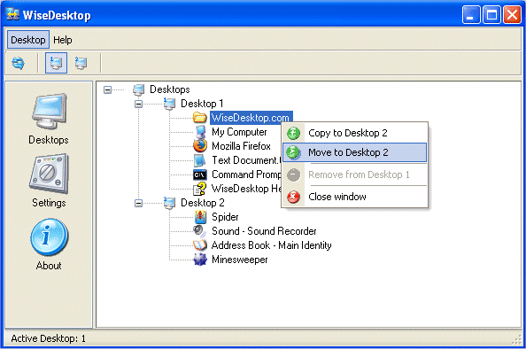Viewport: 526px width, 349px height.
Task: Select the Spider entry
Action: point(225,217)
